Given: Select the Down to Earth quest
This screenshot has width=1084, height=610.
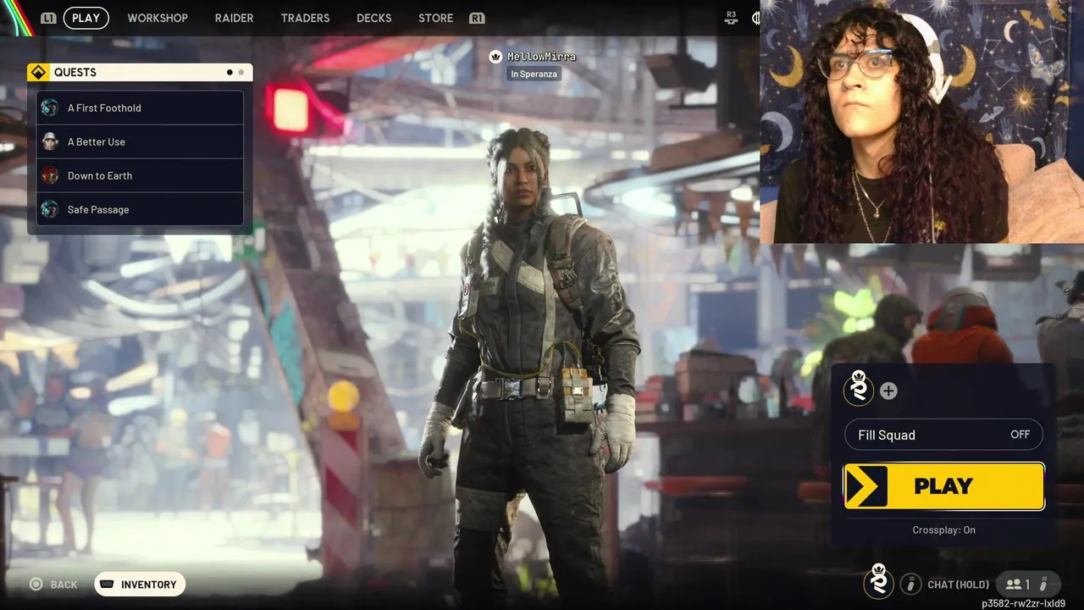Looking at the screenshot, I should click(140, 175).
